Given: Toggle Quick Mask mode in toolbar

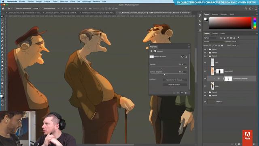Looking at the screenshot, I should point(2,101).
